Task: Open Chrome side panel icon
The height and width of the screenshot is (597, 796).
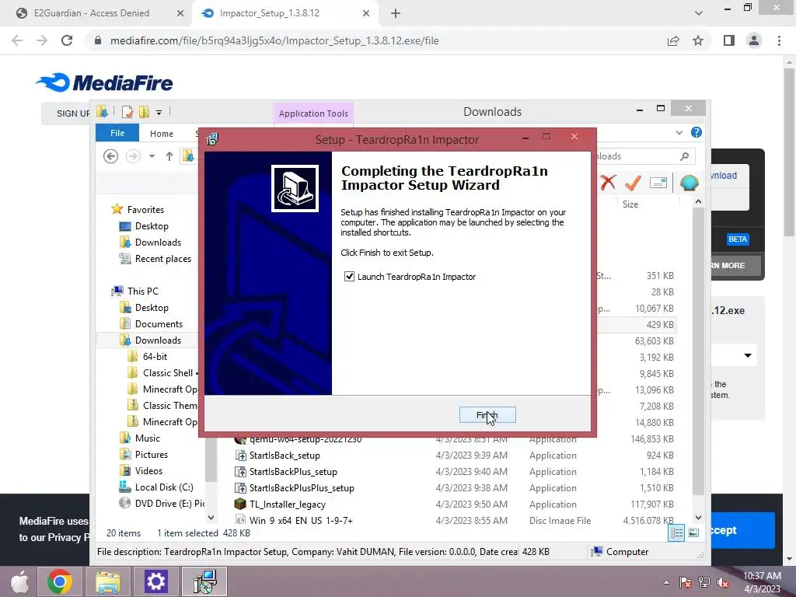Action: (729, 40)
